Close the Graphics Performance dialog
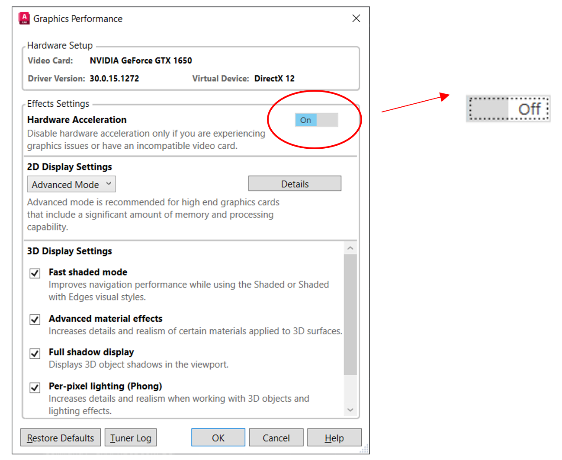This screenshot has height=460, width=562. point(356,18)
